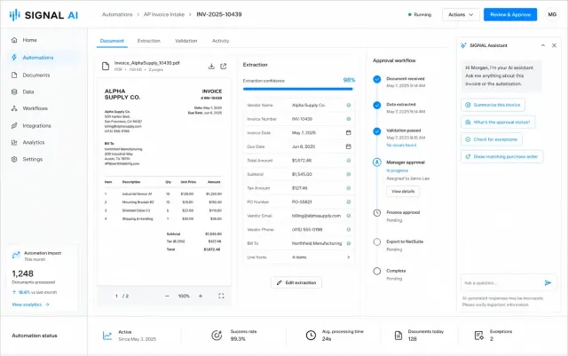This screenshot has height=356, width=568.
Task: Click Show matching purchase order suggestion
Action: point(501,156)
